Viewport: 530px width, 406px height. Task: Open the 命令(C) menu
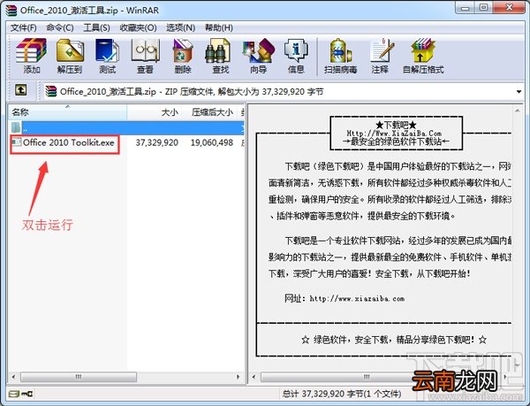(60, 27)
